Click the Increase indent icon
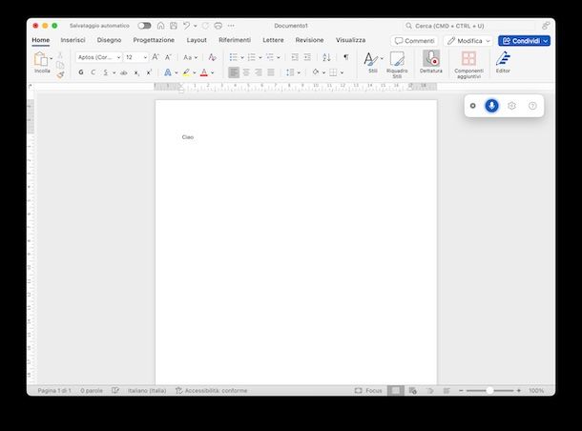 [x=307, y=57]
